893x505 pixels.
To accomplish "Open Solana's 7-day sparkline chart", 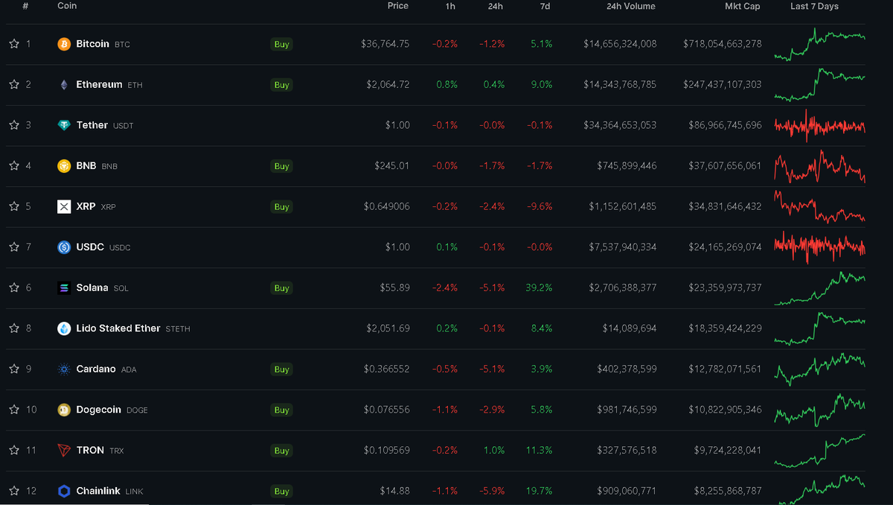I will click(x=819, y=288).
